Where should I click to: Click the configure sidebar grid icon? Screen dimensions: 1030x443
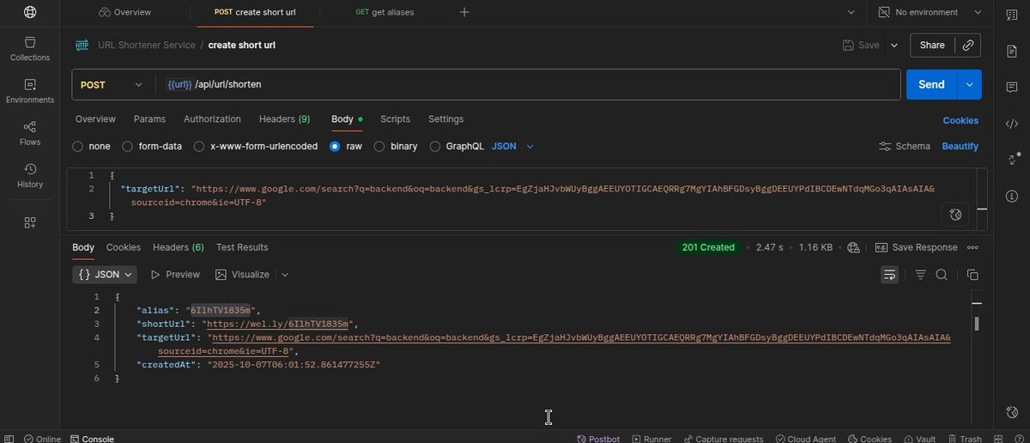pyautogui.click(x=30, y=222)
